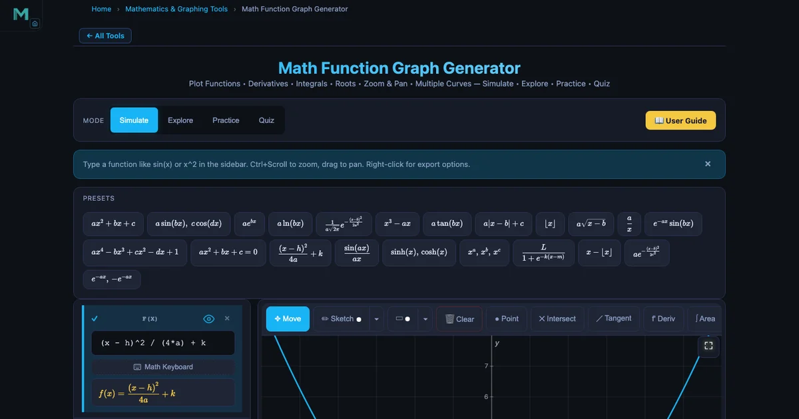
Task: Load the a|x − b| + c preset
Action: pyautogui.click(x=503, y=223)
